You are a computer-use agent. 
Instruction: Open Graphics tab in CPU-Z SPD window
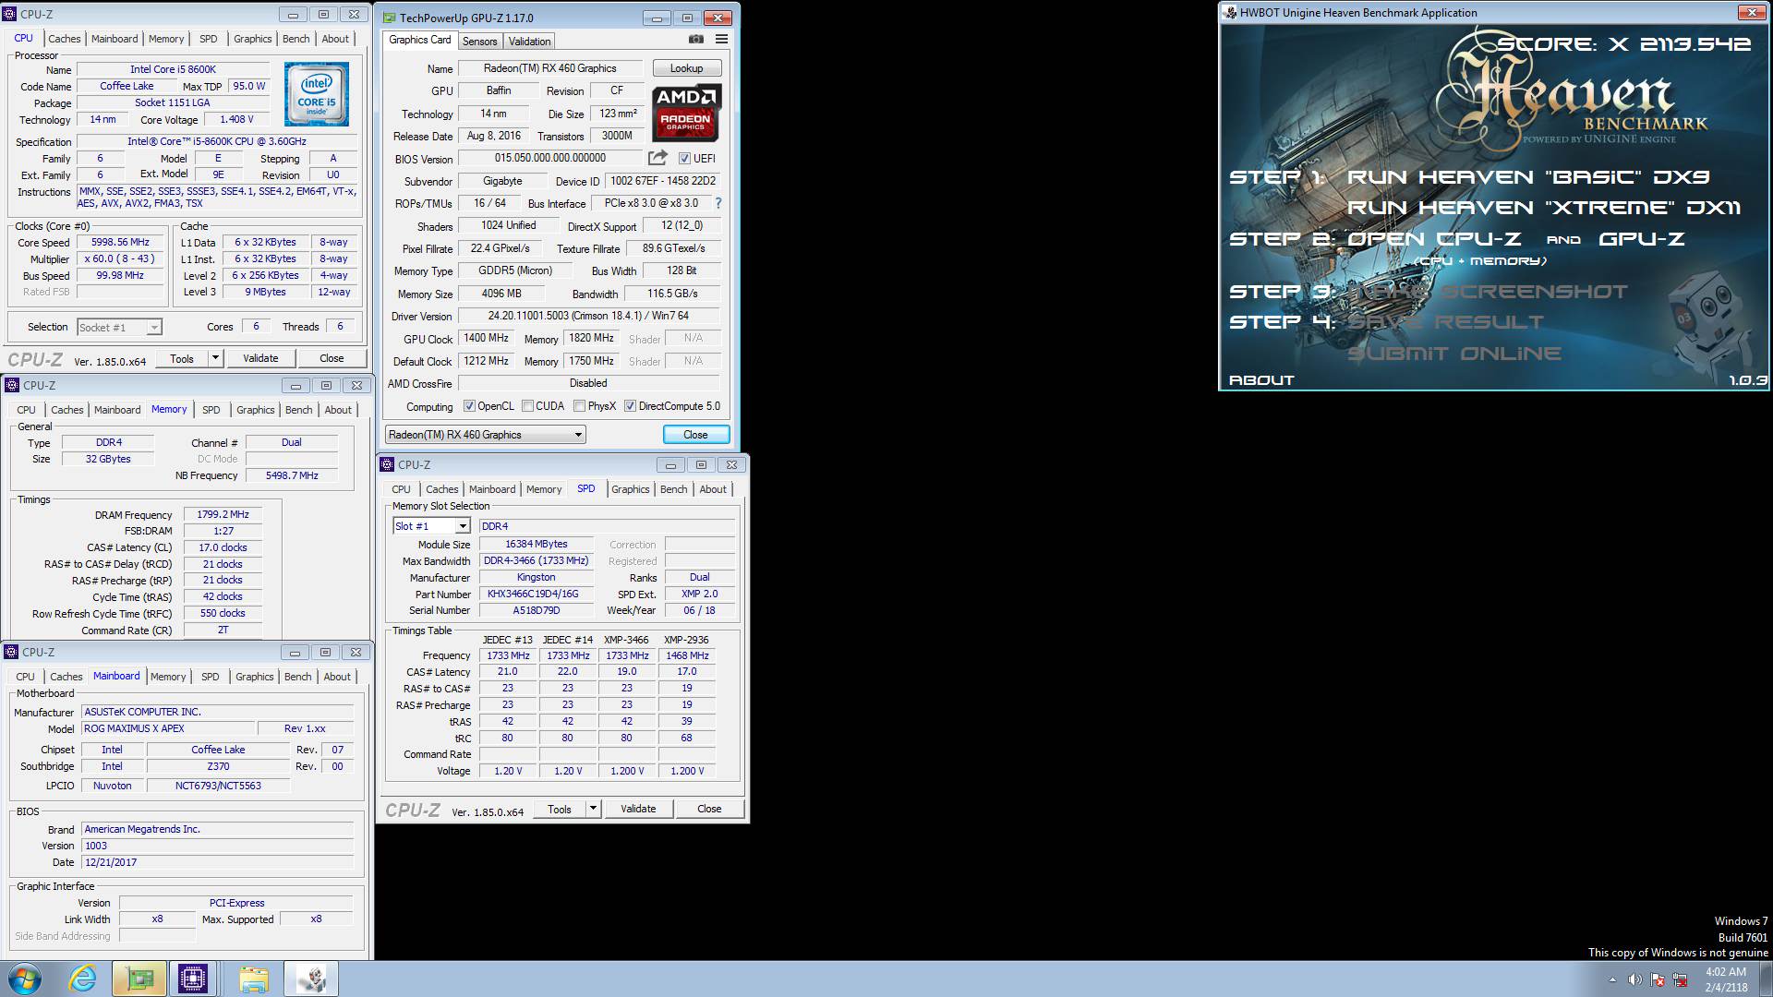[631, 489]
